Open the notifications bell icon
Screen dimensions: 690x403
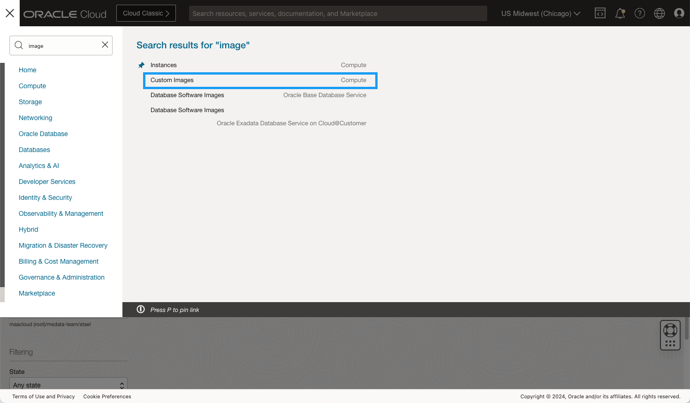click(x=620, y=14)
